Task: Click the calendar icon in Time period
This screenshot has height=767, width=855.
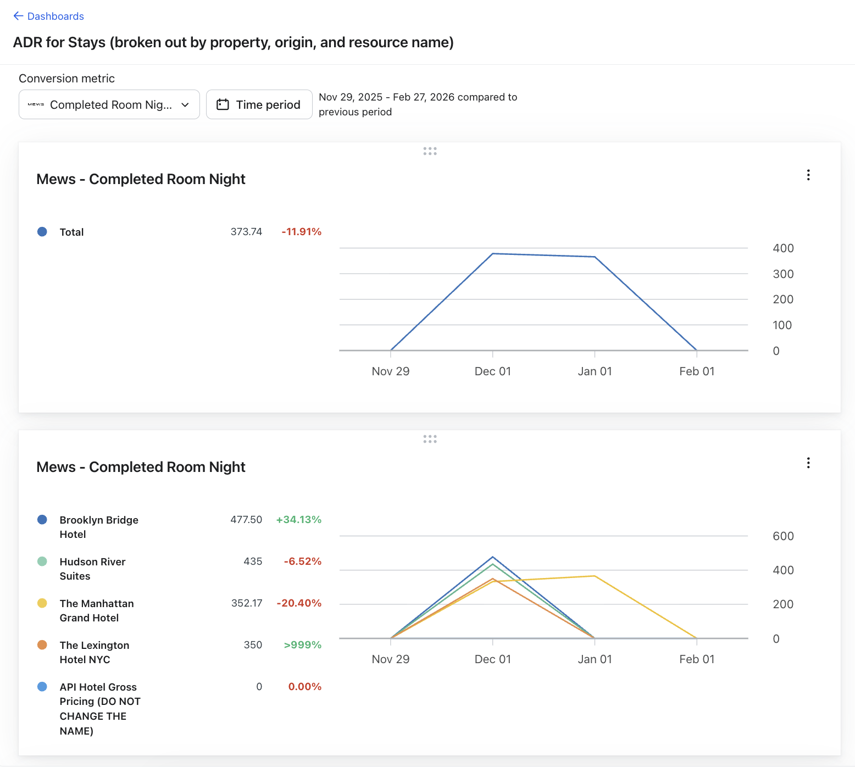Action: 223,104
